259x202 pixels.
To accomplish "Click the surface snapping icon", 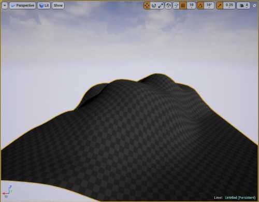I will (176, 6).
